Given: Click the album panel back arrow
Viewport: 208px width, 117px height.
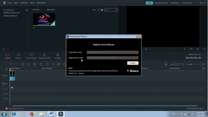Looking at the screenshot, I should click(x=27, y=10).
